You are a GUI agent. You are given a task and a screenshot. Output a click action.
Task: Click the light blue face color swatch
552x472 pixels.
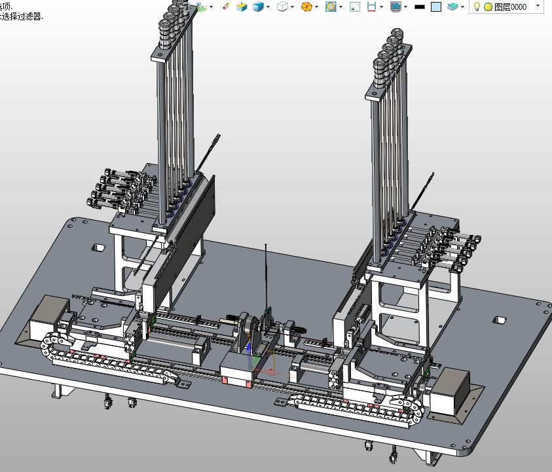point(436,7)
